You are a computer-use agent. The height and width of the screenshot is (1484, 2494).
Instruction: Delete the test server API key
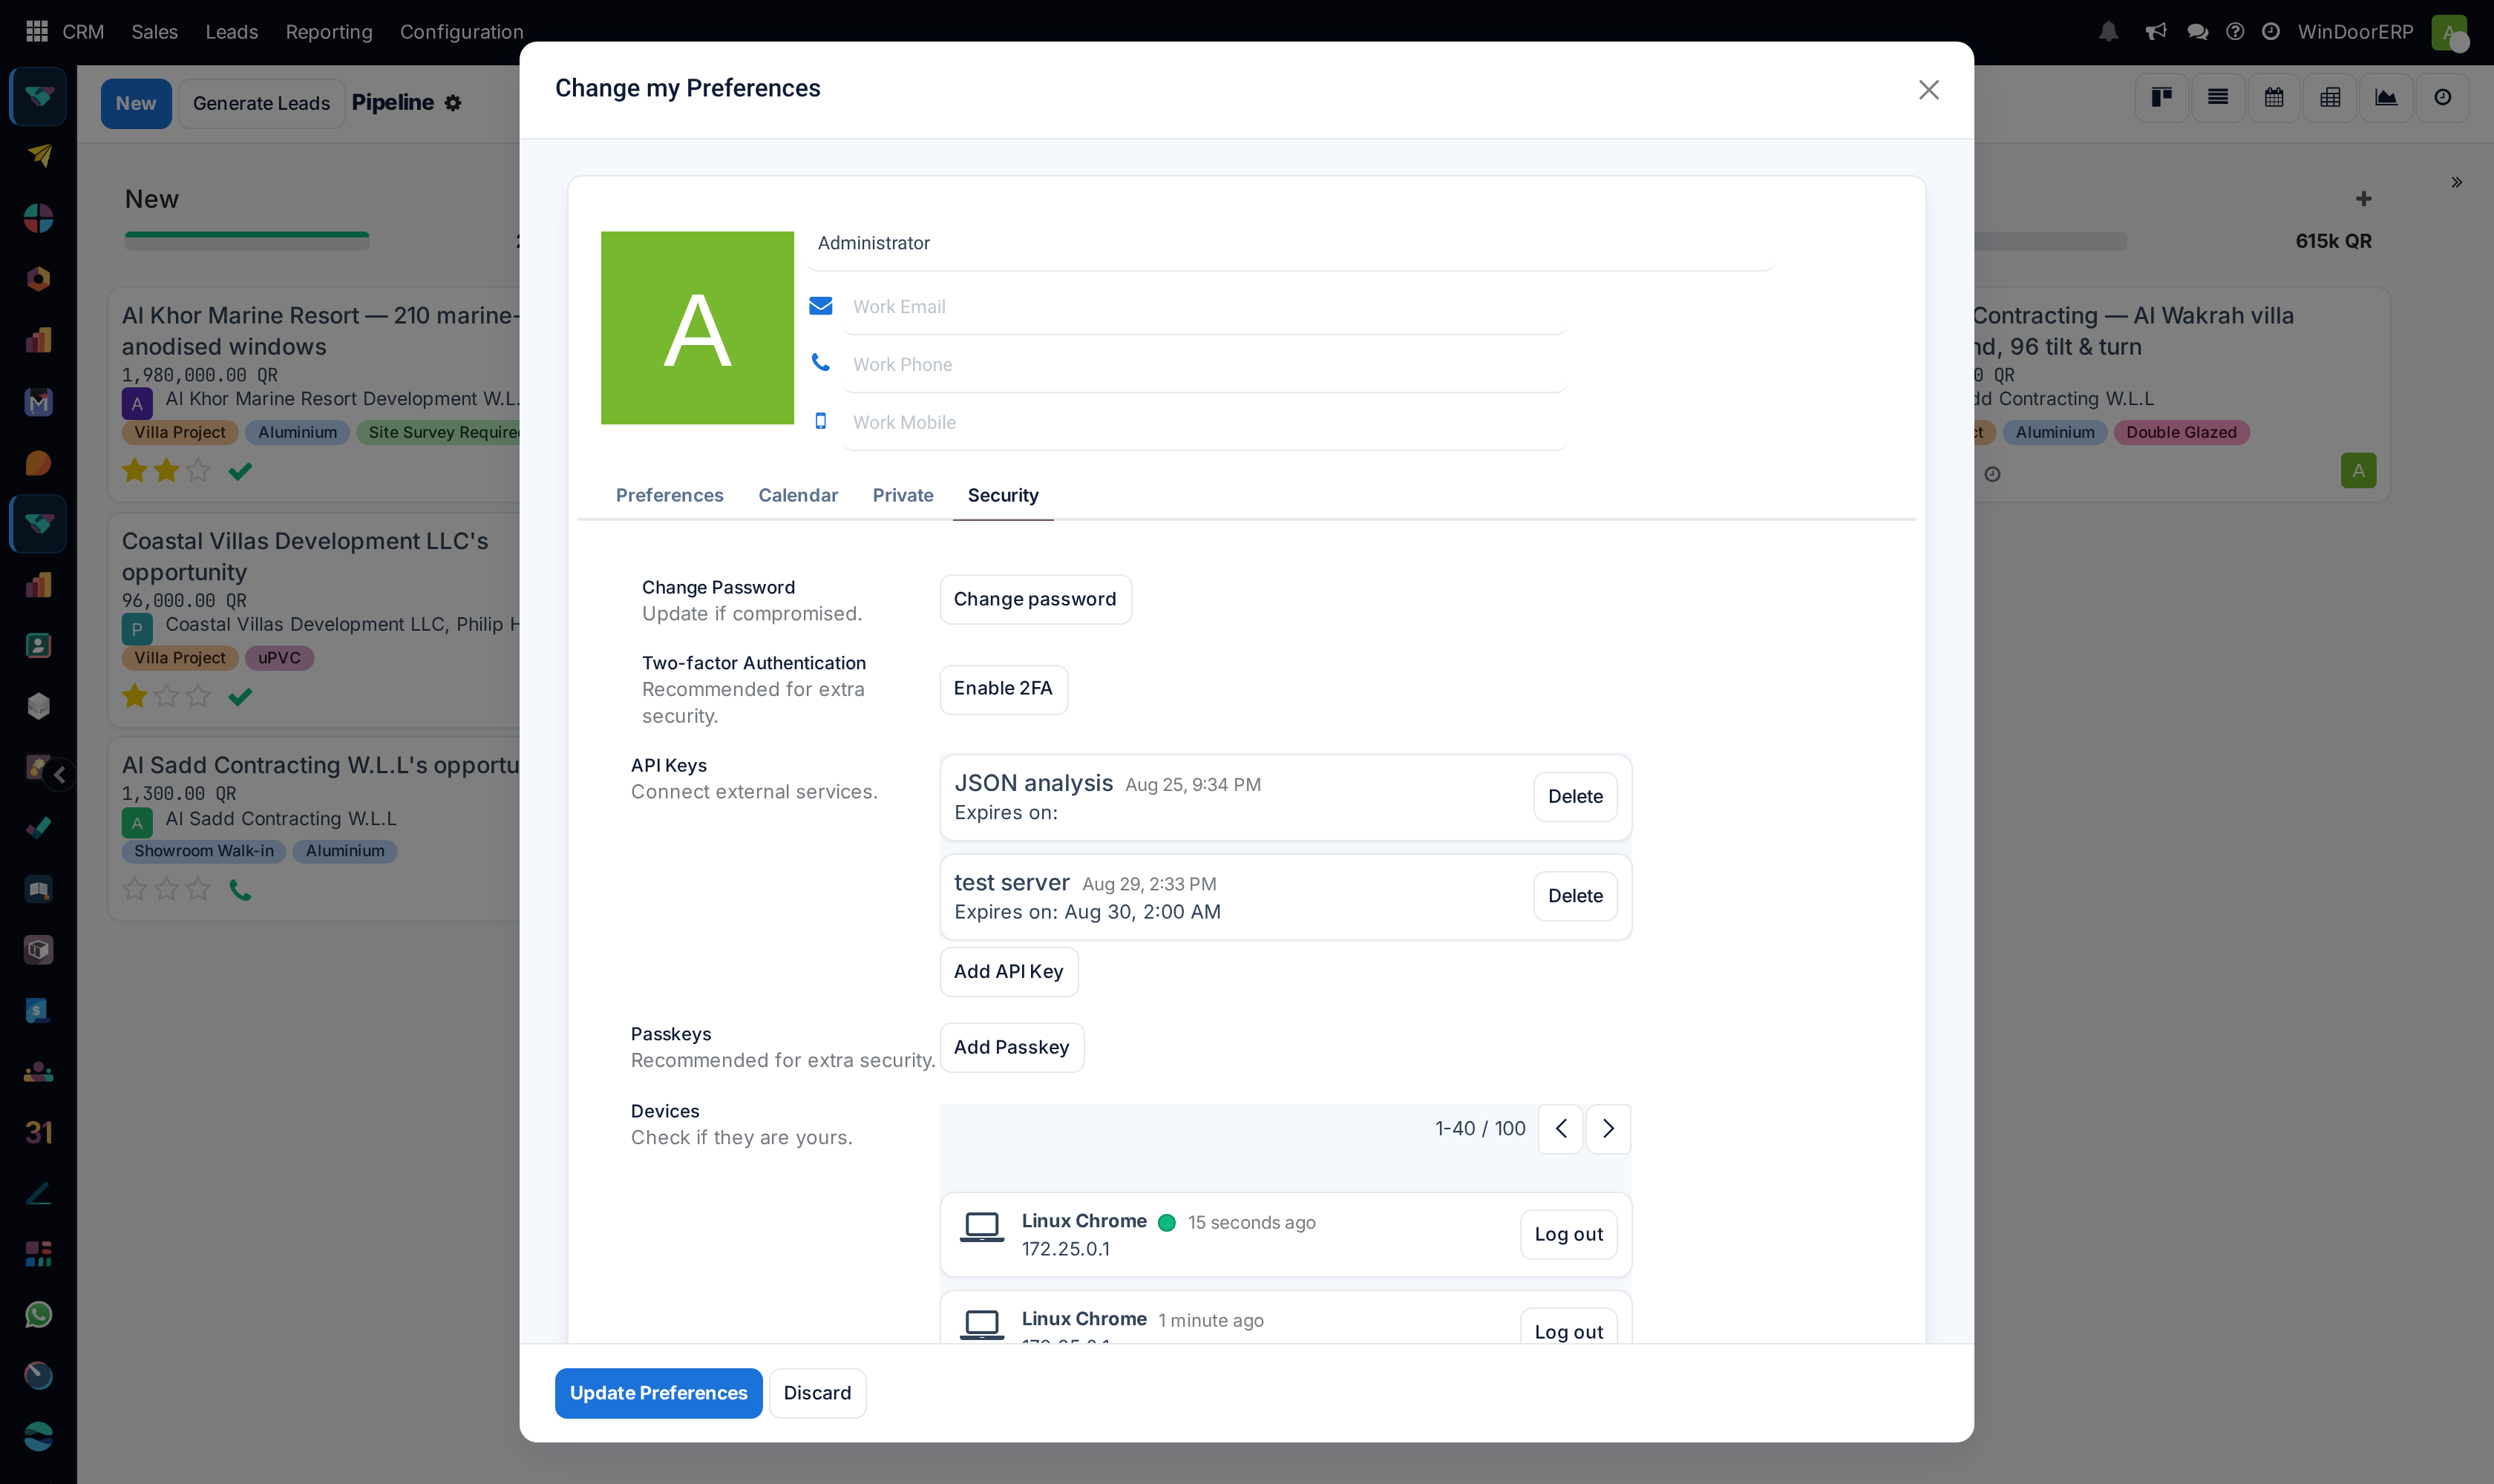coord(1574,896)
